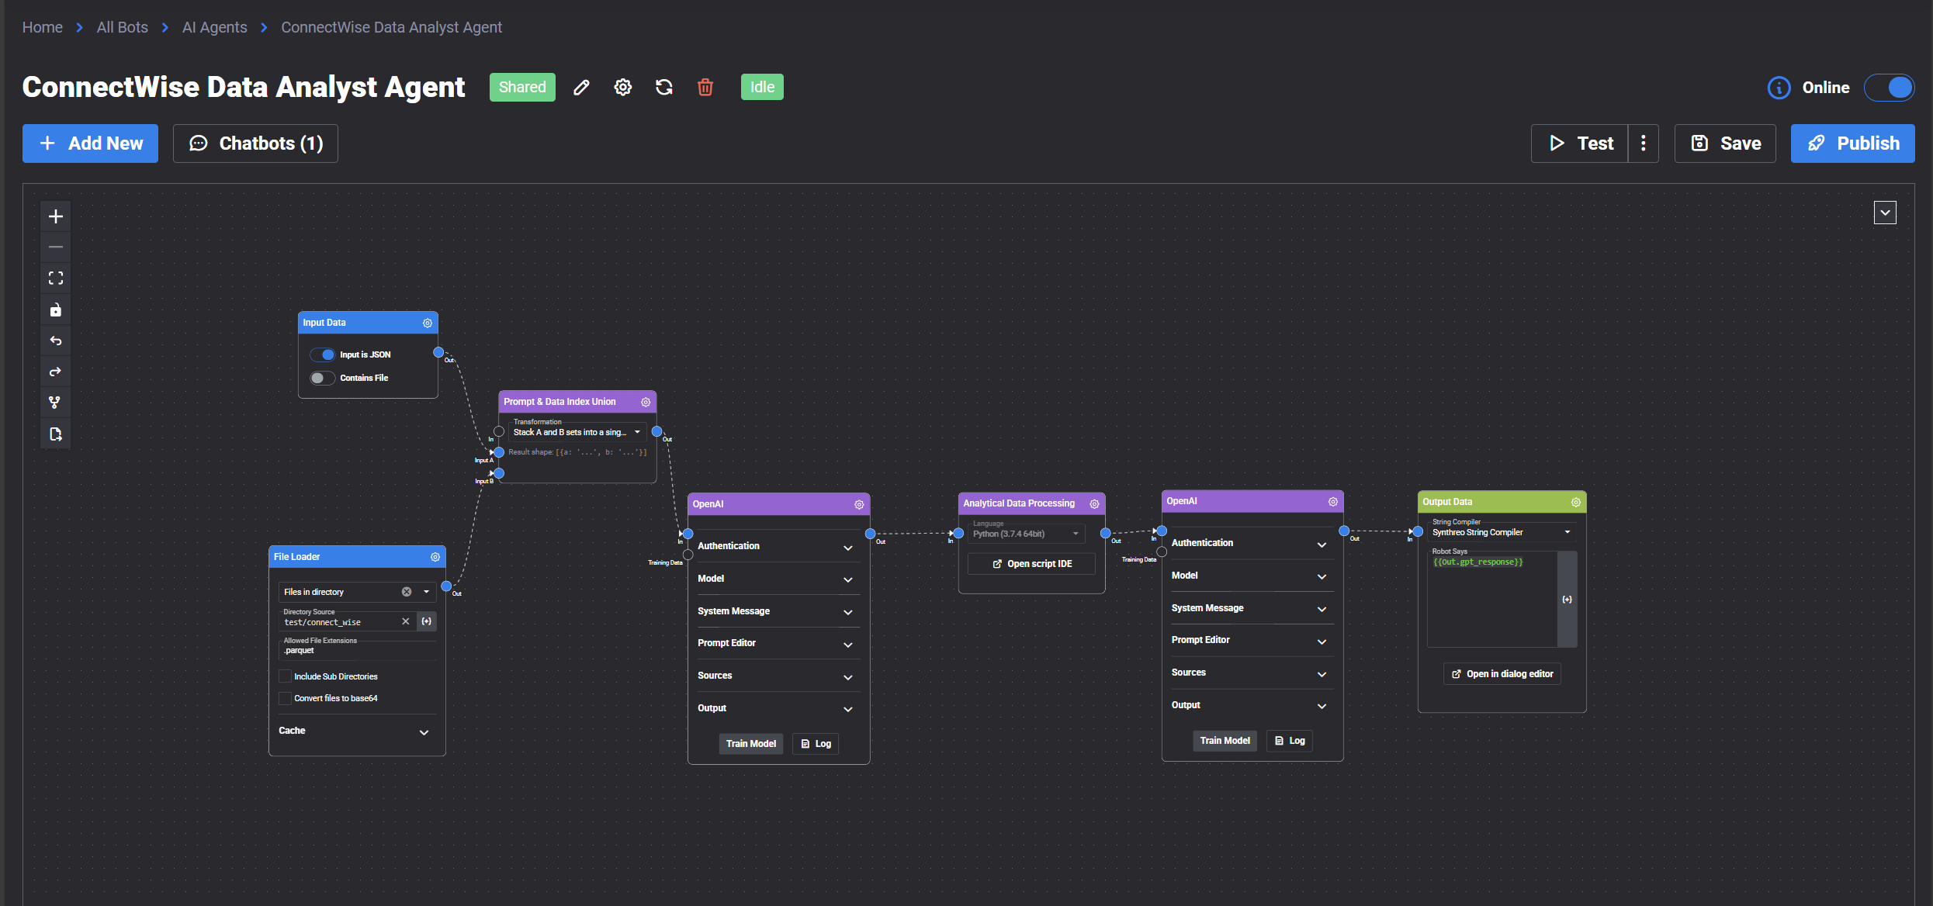Open agent settings gear beside title
The height and width of the screenshot is (906, 1933).
[622, 88]
